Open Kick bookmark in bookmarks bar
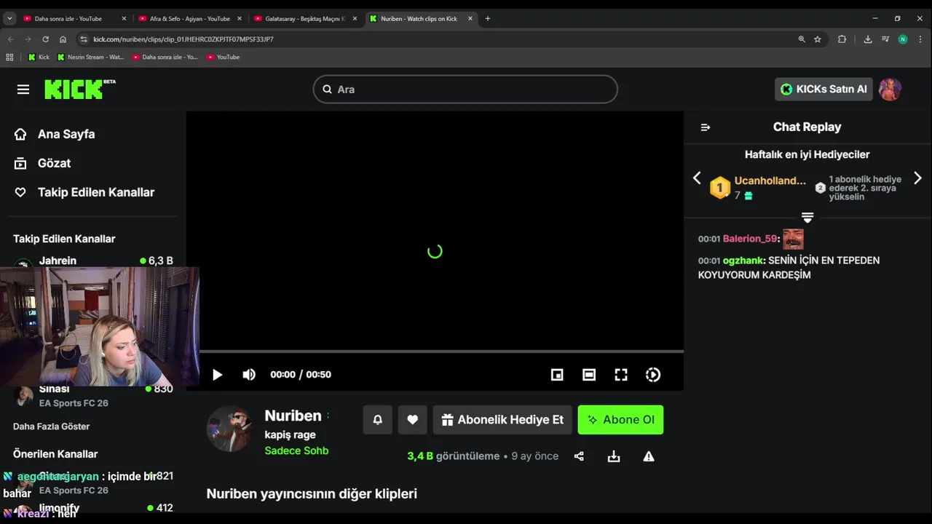This screenshot has width=932, height=524. (39, 57)
